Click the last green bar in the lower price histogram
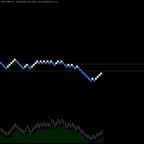The width and height of the screenshot is (144, 144). (103, 140)
